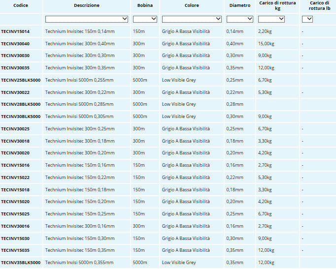This screenshot has height=269, width=336.
Task: Click the Codice column header
Action: [21, 5]
